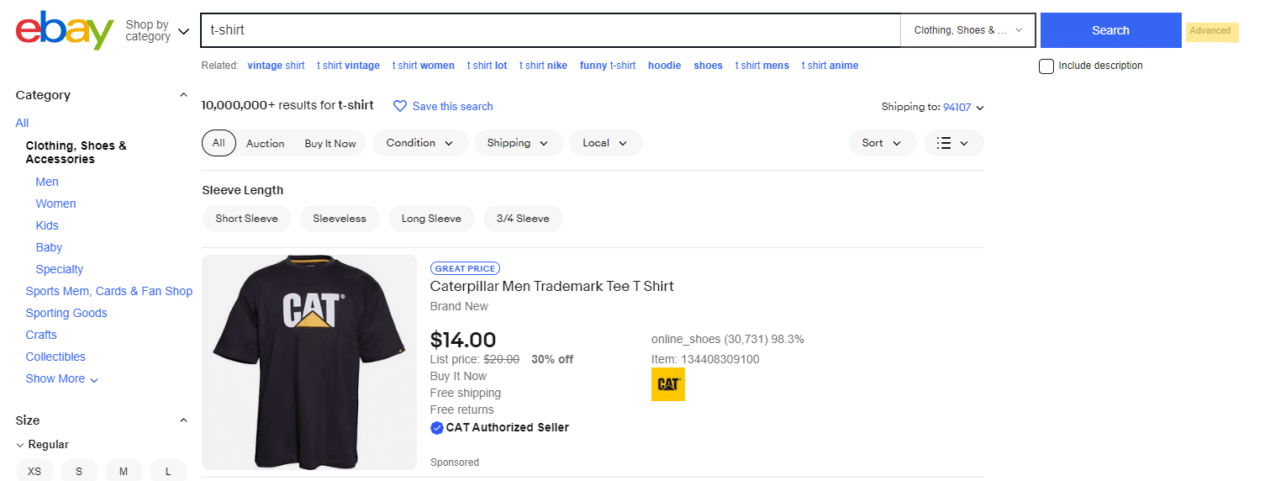Image resolution: width=1265 pixels, height=481 pixels.
Task: Open the Local filter dropdown
Action: coord(605,143)
